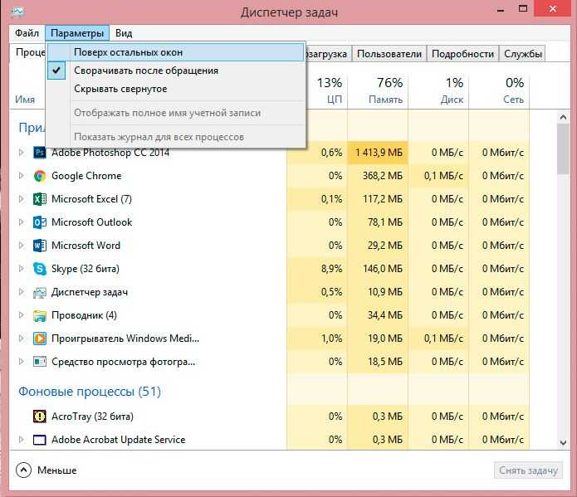Uncheck Сворачивать после обращения option
Screen dimensions: 577x497
176,71
